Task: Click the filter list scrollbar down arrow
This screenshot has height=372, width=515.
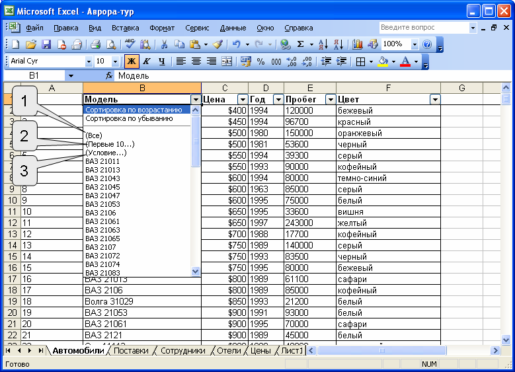Action: click(x=196, y=272)
